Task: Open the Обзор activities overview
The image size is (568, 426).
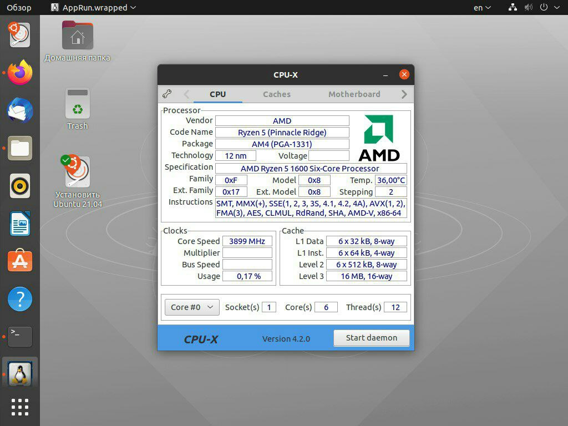Action: [19, 8]
